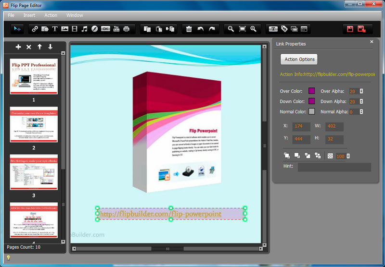Insert sound with the music note icon

pos(85,29)
